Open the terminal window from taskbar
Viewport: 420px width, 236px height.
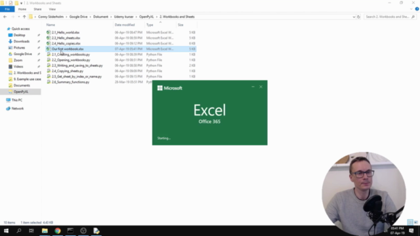tap(70, 231)
